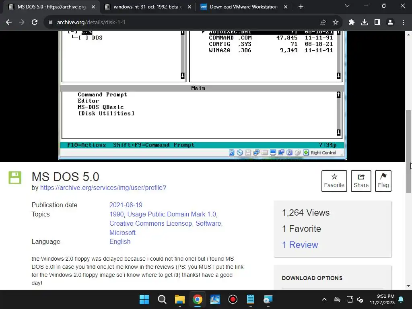Viewport: 412px width, 309px height.
Task: Open the 1 Review link
Action: coord(300,245)
